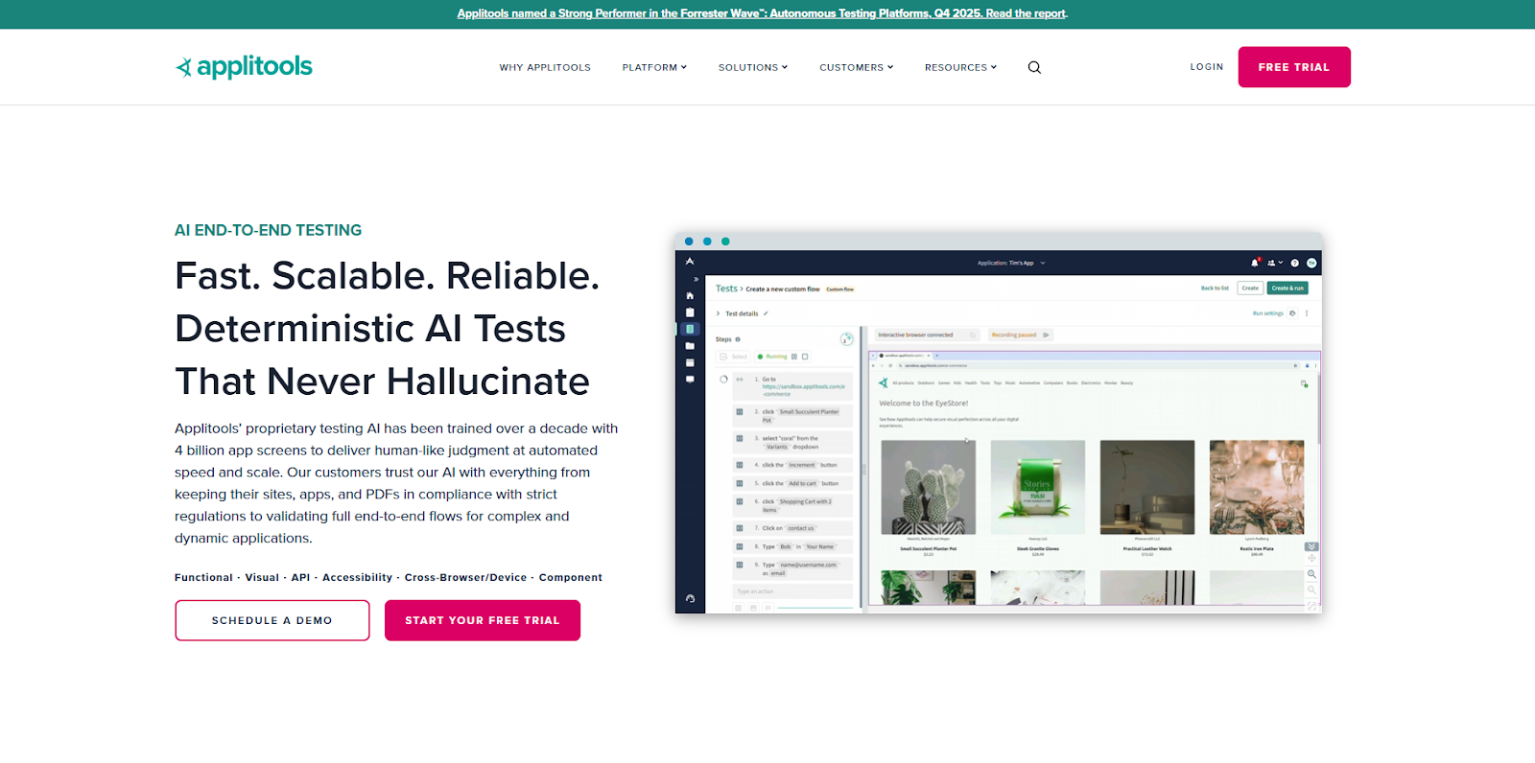Click the pause icon beside Running

point(794,357)
